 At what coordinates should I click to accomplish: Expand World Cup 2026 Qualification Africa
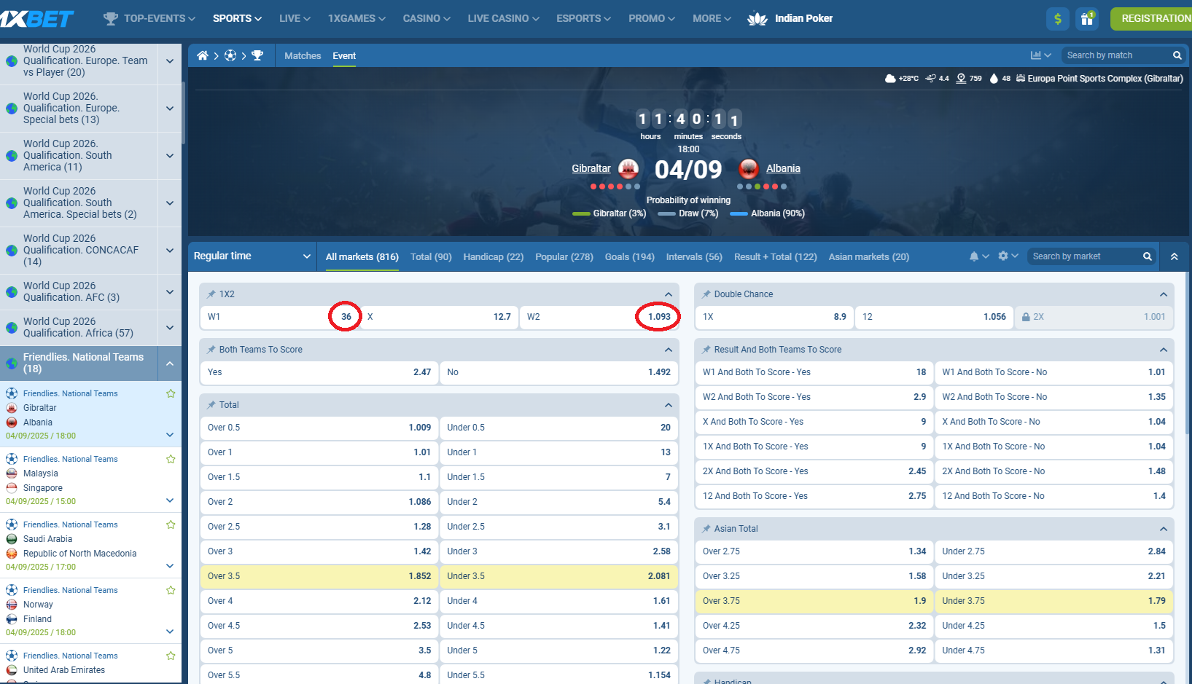pos(170,328)
